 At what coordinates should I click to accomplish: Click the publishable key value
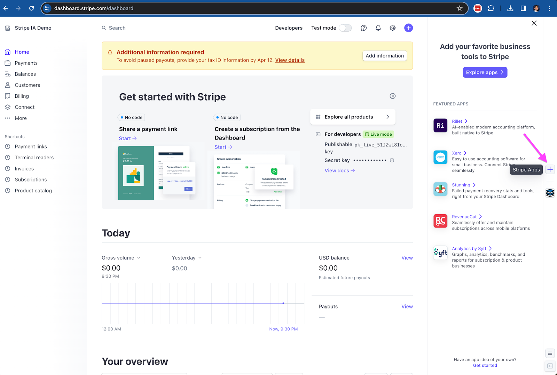(381, 145)
